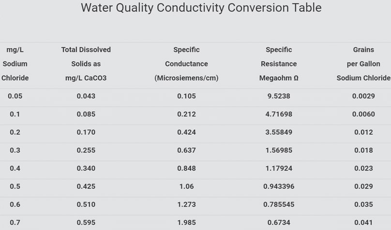391x230 pixels.
Task: Select the 0.212 conductance cell
Action: coord(186,115)
